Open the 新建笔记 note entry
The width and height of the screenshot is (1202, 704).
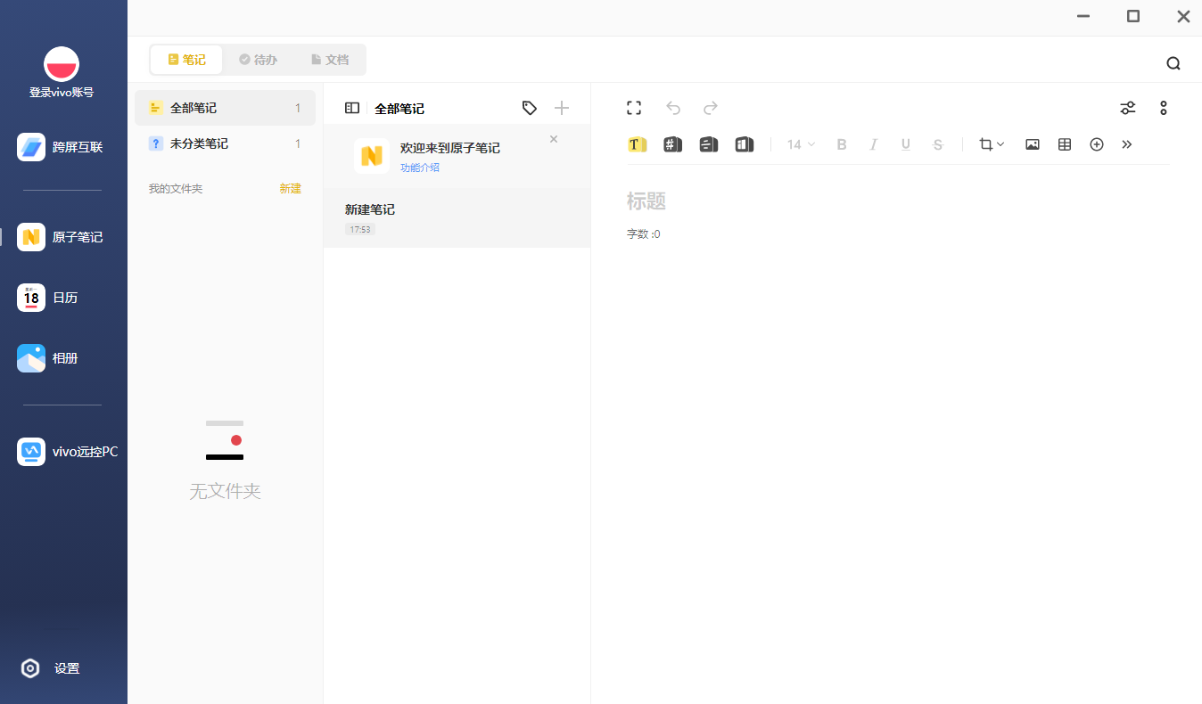pos(457,218)
